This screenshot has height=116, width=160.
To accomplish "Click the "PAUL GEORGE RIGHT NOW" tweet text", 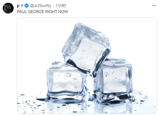I will click(43, 12).
